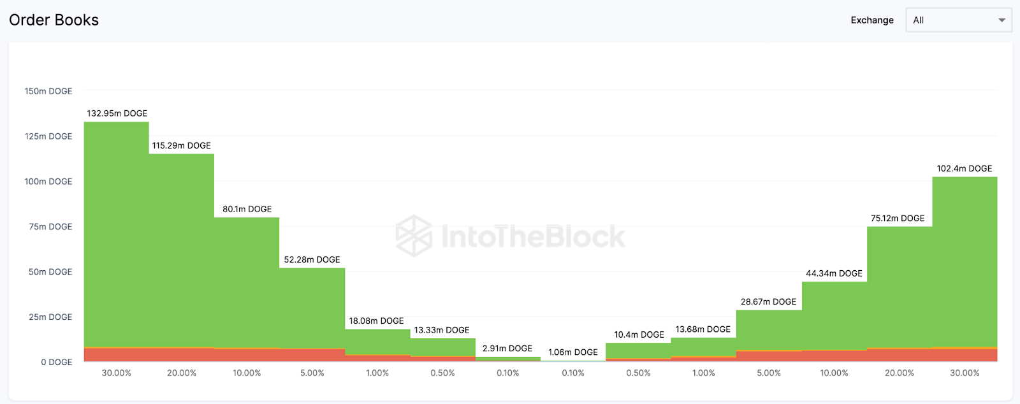Screen dimensions: 1020x404
Task: Click the 18.08m DOGE label
Action: [375, 321]
